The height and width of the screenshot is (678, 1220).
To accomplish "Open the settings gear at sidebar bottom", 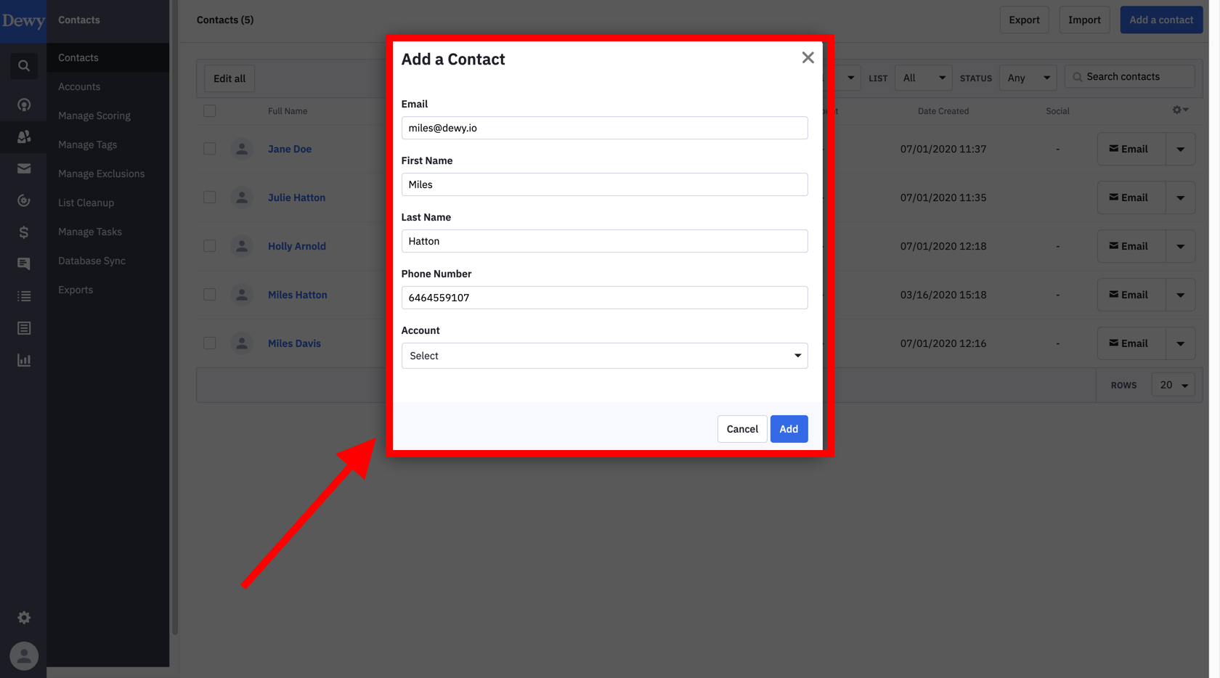I will click(24, 617).
